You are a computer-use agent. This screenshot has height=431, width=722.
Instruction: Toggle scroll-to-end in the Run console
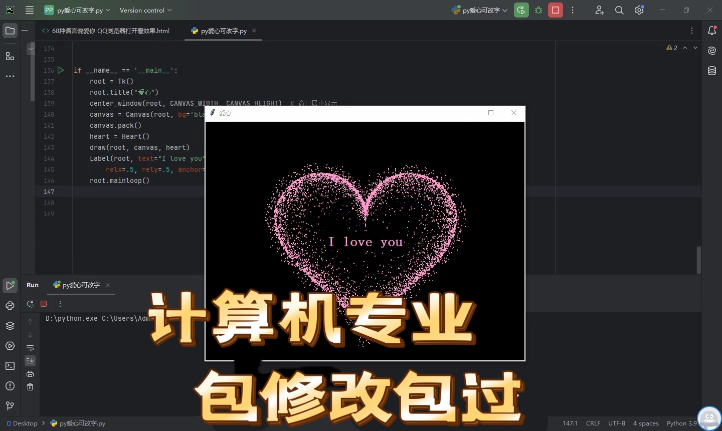(30, 360)
